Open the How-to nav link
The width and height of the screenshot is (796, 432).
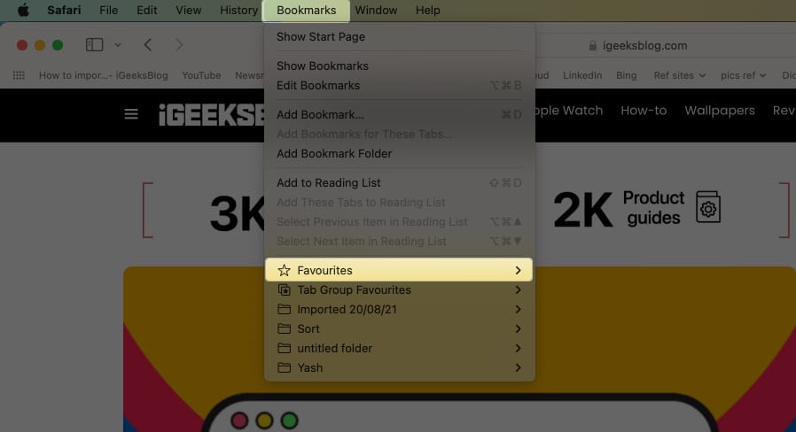644,111
